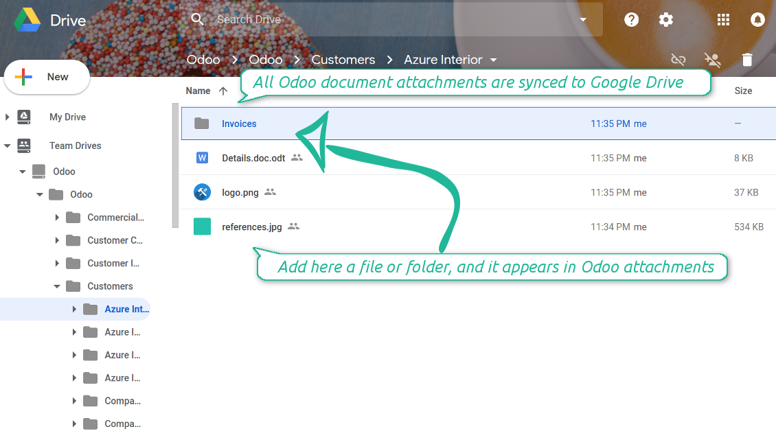Select the Customers folder in the sidebar tree

tap(110, 286)
